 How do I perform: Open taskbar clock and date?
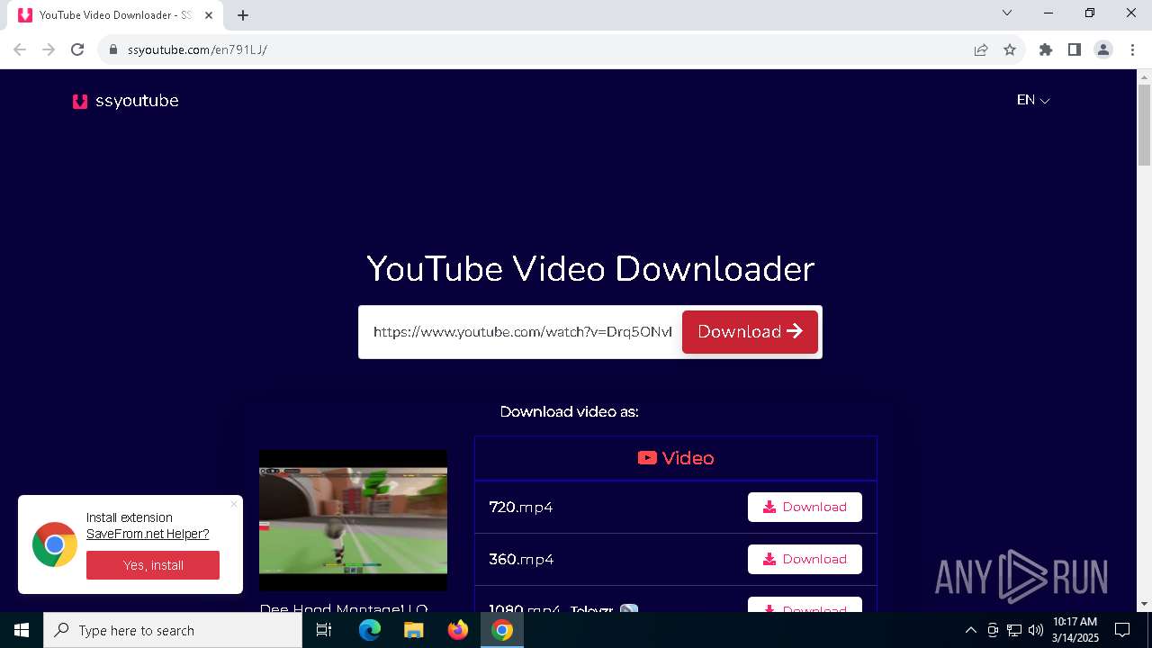[x=1075, y=630]
